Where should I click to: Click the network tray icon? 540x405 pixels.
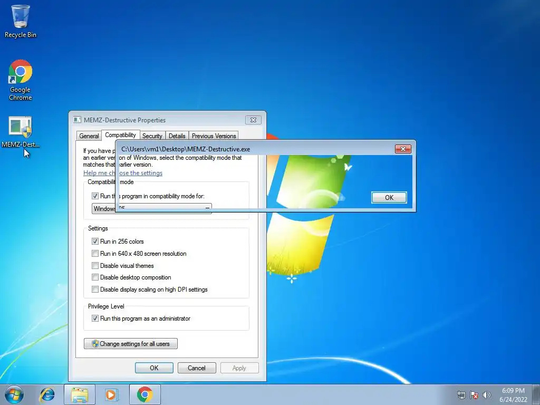point(461,395)
